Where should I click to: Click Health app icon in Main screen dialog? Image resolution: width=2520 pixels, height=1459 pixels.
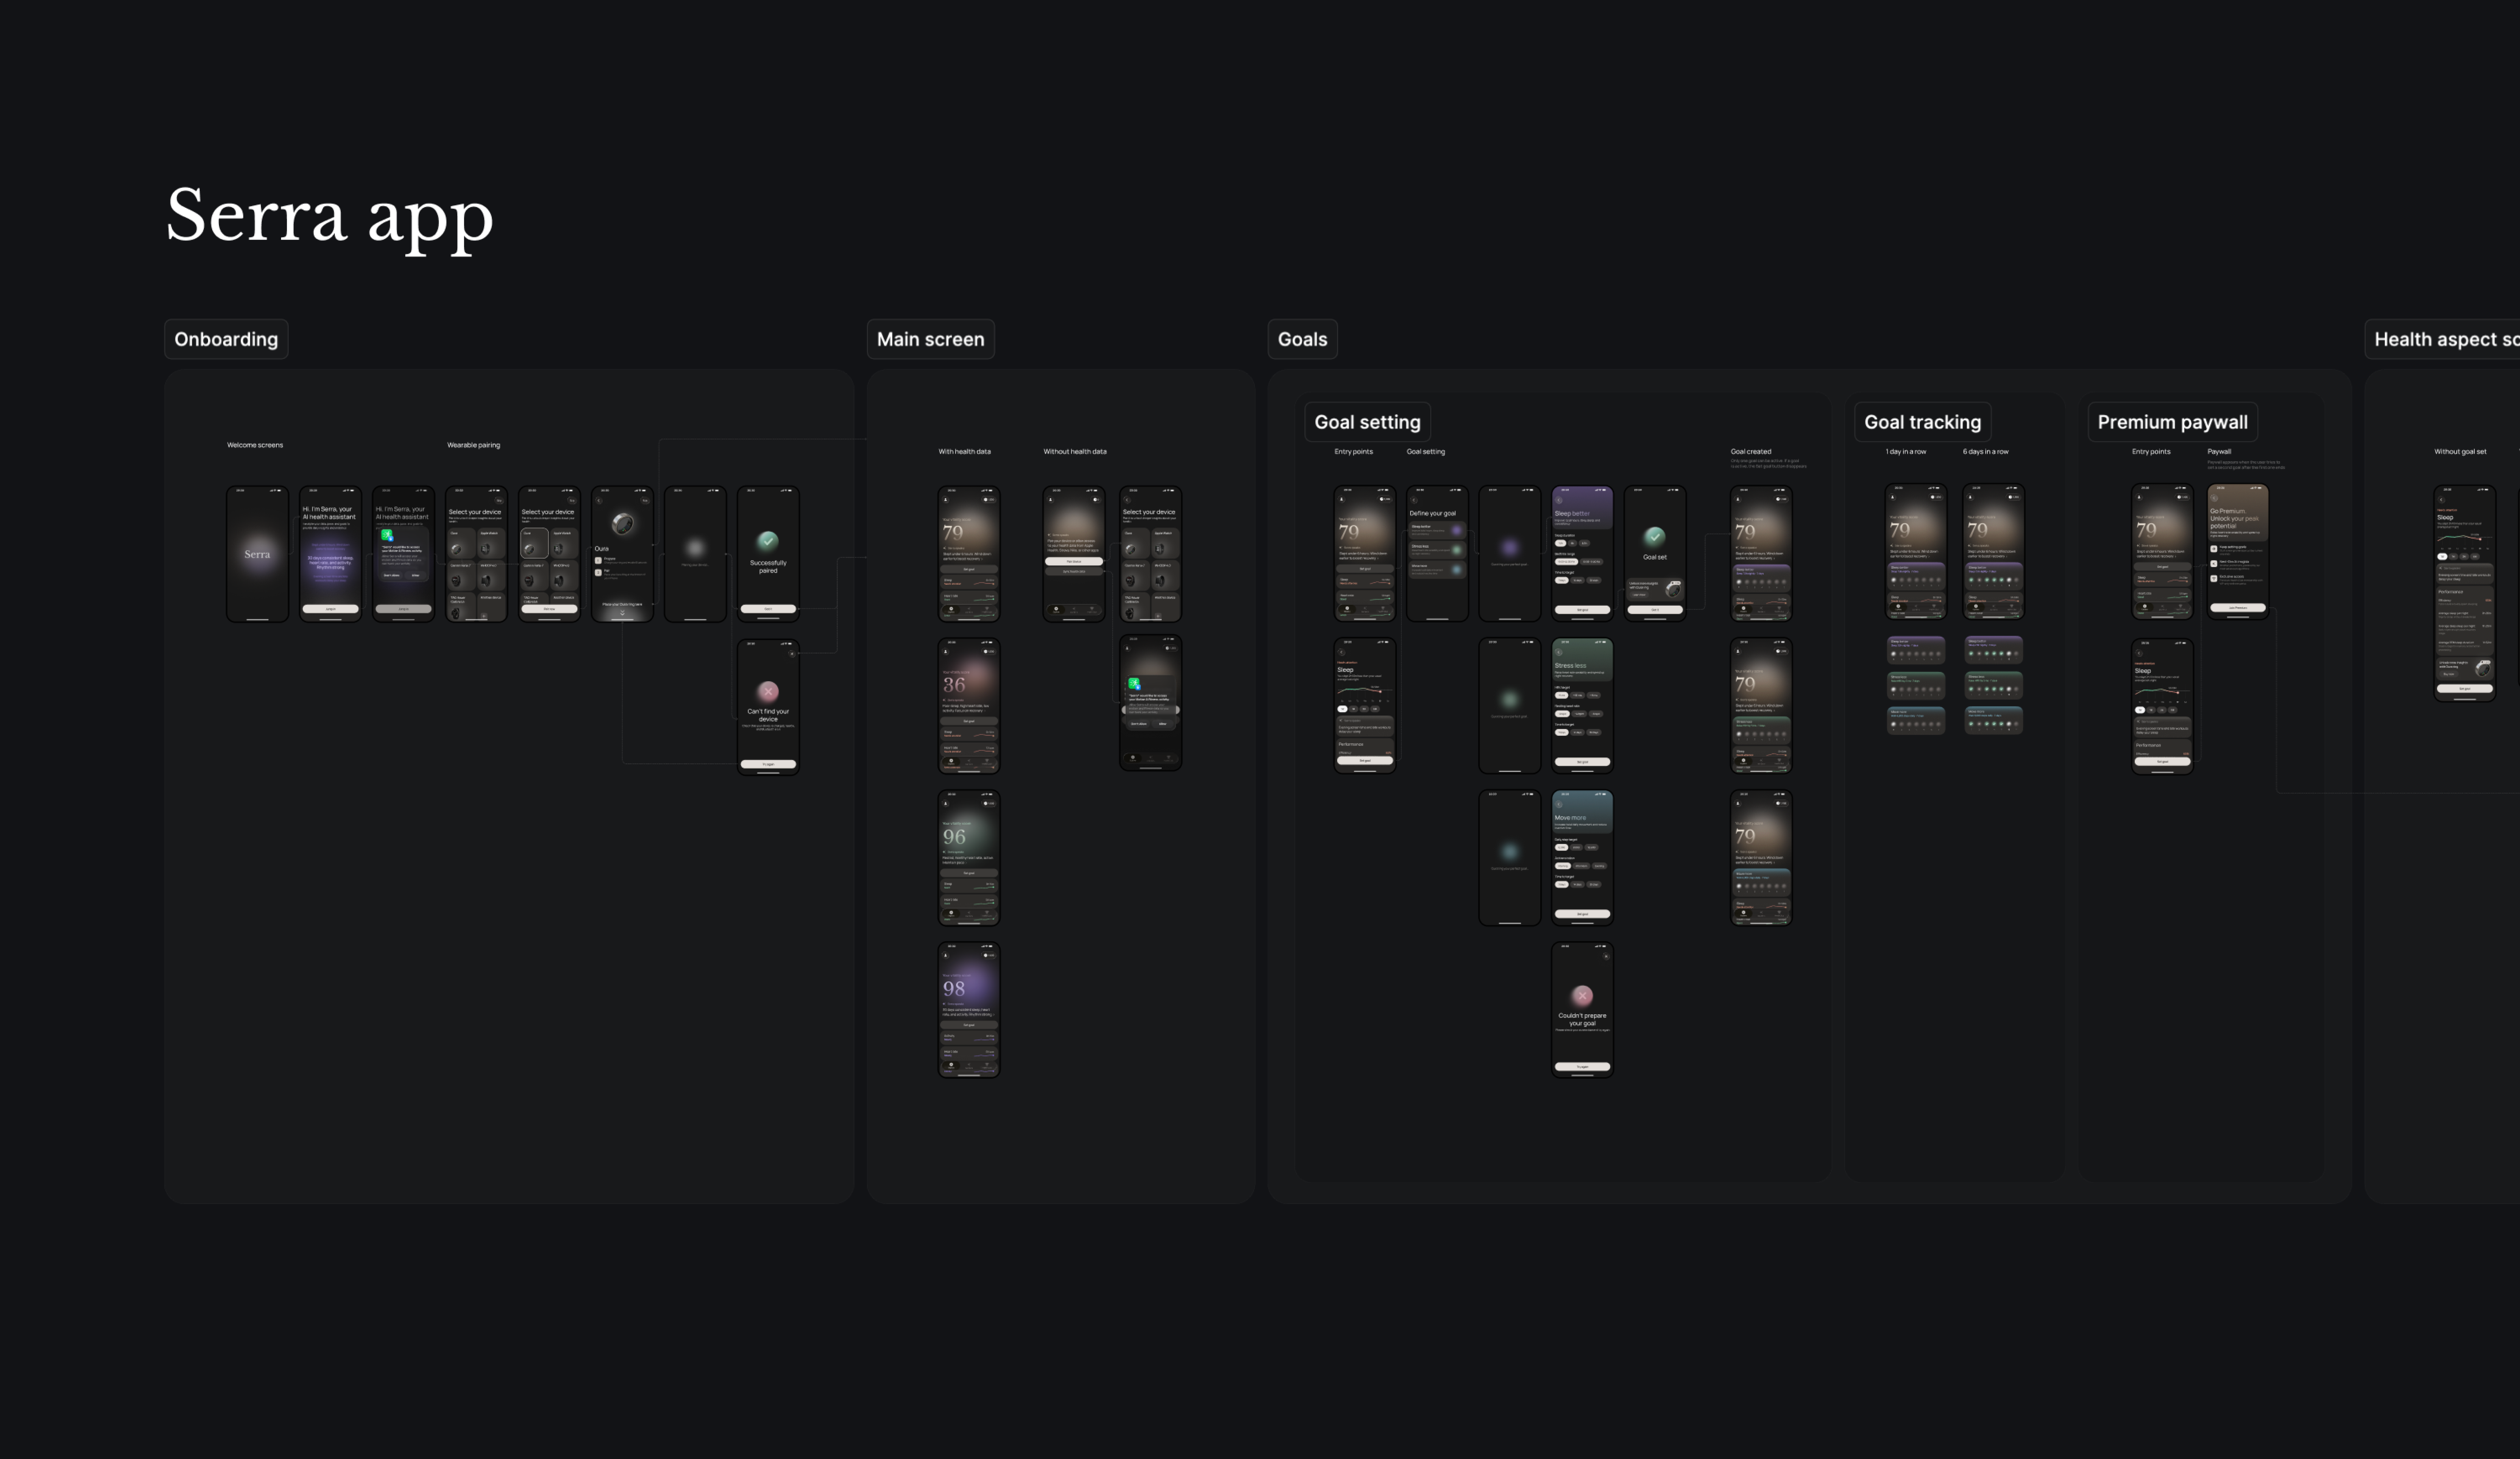(1134, 684)
